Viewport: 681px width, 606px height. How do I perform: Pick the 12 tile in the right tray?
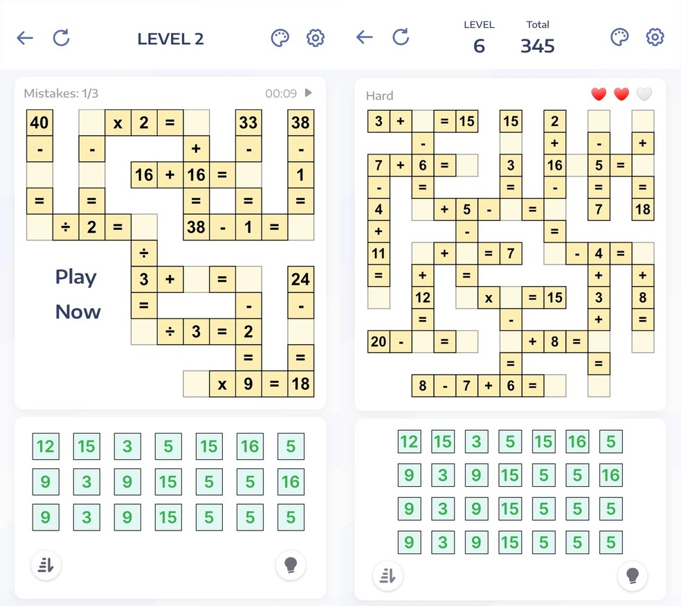pyautogui.click(x=409, y=441)
